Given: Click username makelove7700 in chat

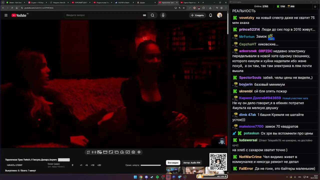Looking at the screenshot, I should click(251, 126).
